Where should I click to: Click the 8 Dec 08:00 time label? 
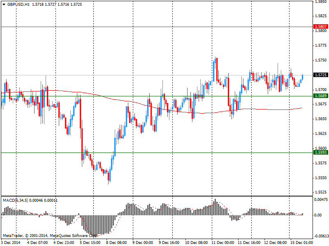coord(116,243)
